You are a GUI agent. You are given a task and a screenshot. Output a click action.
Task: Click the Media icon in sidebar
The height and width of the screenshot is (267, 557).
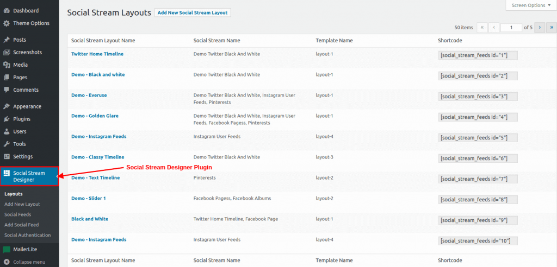click(7, 65)
